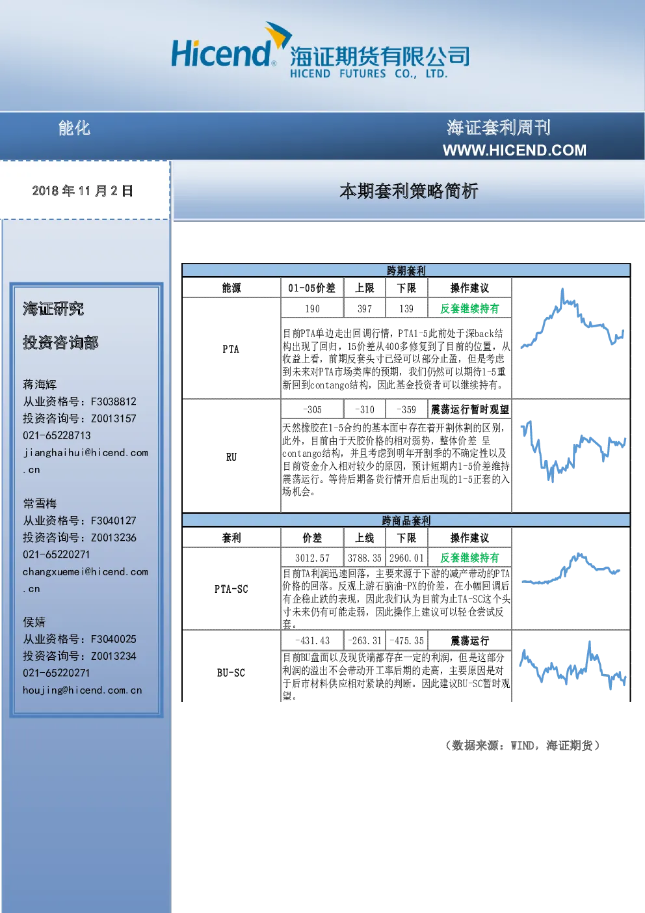Screen dimensions: 645x913
Task: Select analyst name 常雪梅
Action: tap(40, 504)
